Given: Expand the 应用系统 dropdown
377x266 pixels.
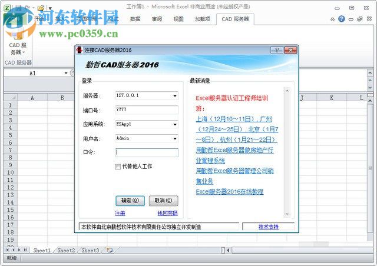Looking at the screenshot, I should [x=175, y=125].
